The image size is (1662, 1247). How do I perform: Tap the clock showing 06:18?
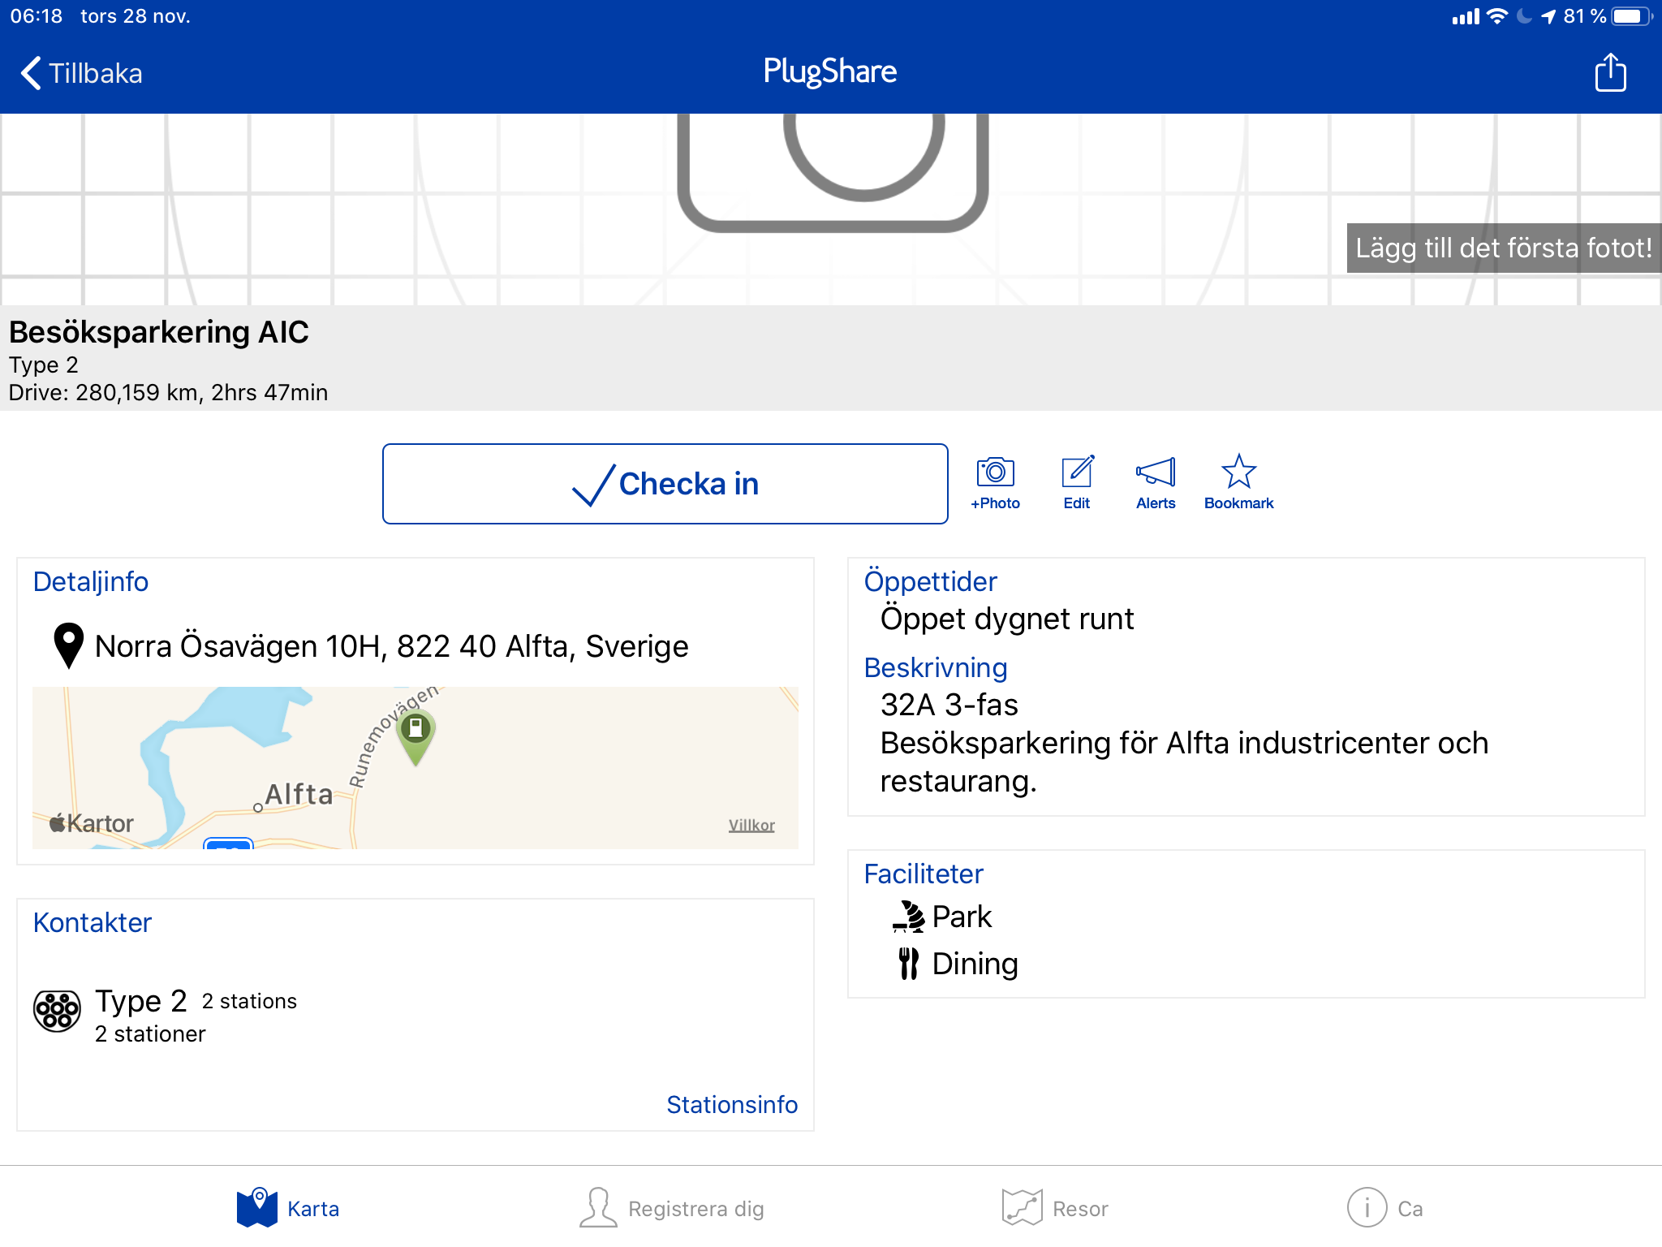[37, 16]
